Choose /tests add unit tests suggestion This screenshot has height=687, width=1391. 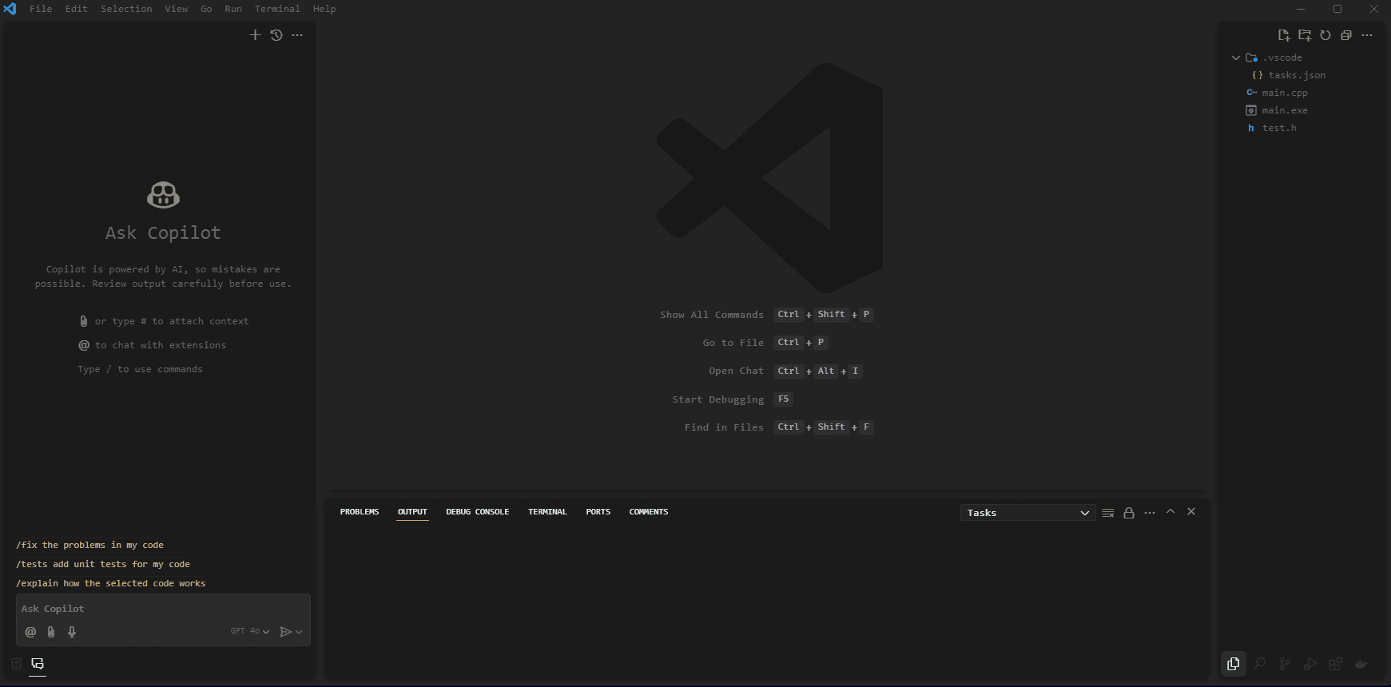[x=103, y=564]
